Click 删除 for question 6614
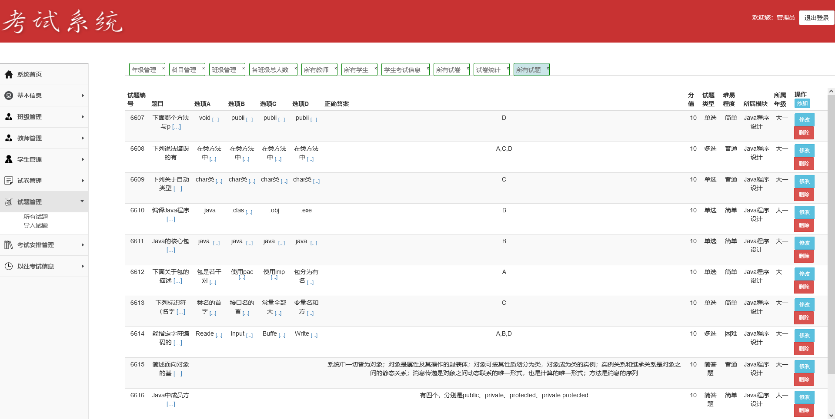 click(x=804, y=349)
